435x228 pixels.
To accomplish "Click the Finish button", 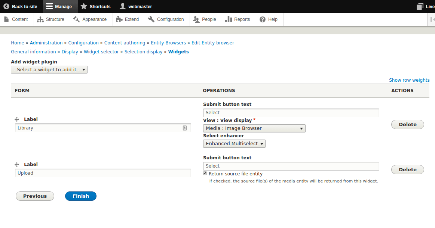I will [80, 196].
